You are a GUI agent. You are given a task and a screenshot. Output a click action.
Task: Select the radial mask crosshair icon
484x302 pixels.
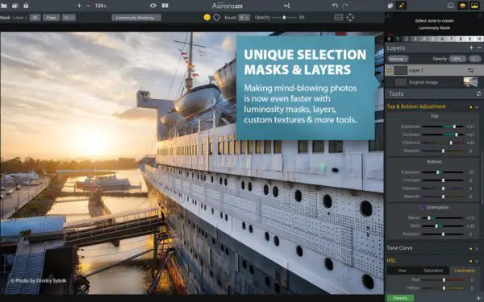click(350, 17)
